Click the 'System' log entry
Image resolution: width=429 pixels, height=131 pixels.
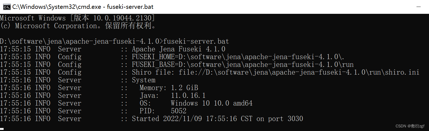pyautogui.click(x=144, y=80)
